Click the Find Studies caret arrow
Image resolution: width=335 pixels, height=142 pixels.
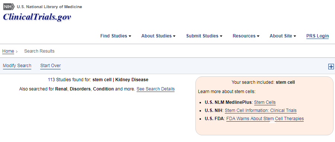point(130,36)
